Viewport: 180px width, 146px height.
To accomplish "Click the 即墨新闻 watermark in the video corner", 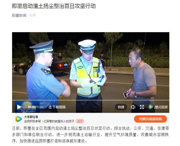I will pyautogui.click(x=27, y=107).
